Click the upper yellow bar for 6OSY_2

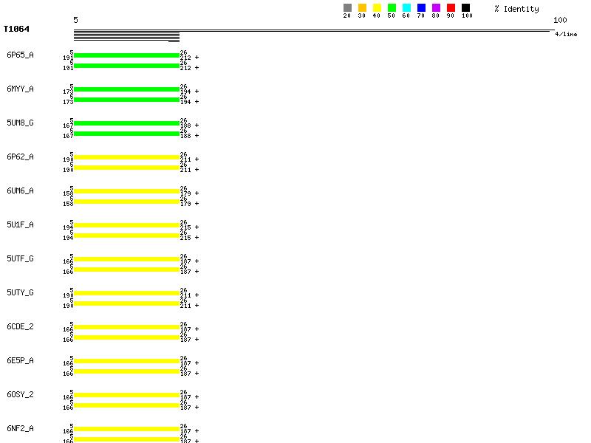[x=126, y=395]
